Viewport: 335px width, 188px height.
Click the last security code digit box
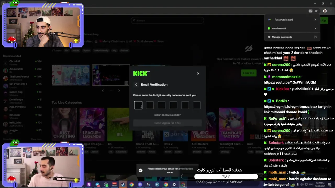[197, 105]
